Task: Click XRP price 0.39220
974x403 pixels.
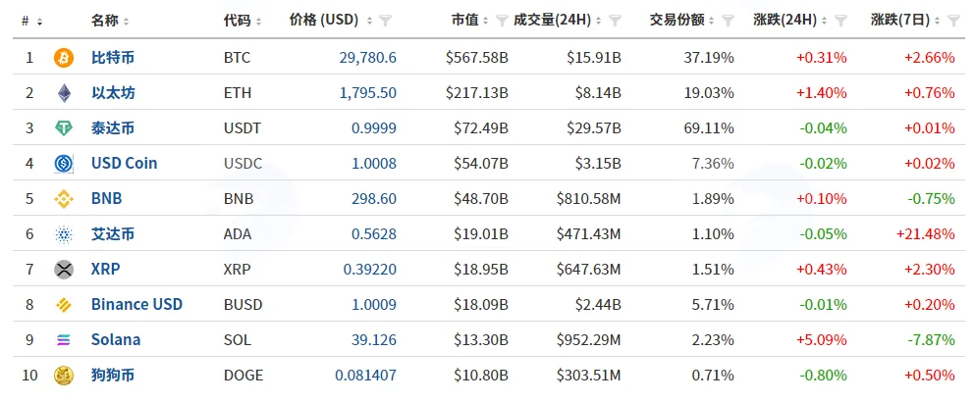Action: [x=369, y=270]
